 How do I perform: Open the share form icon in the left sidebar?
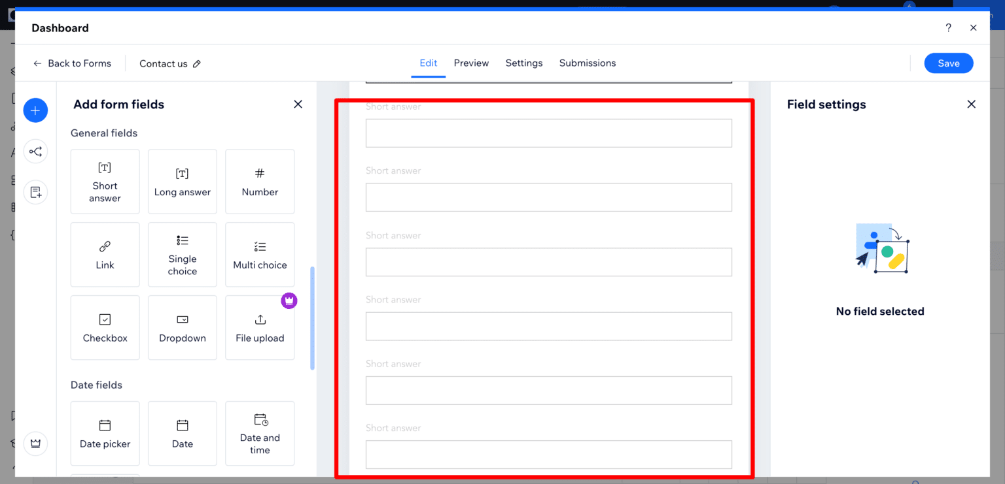35,151
